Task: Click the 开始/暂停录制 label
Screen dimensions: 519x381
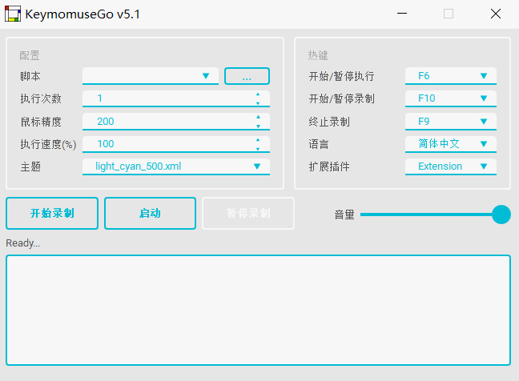Action: click(341, 99)
